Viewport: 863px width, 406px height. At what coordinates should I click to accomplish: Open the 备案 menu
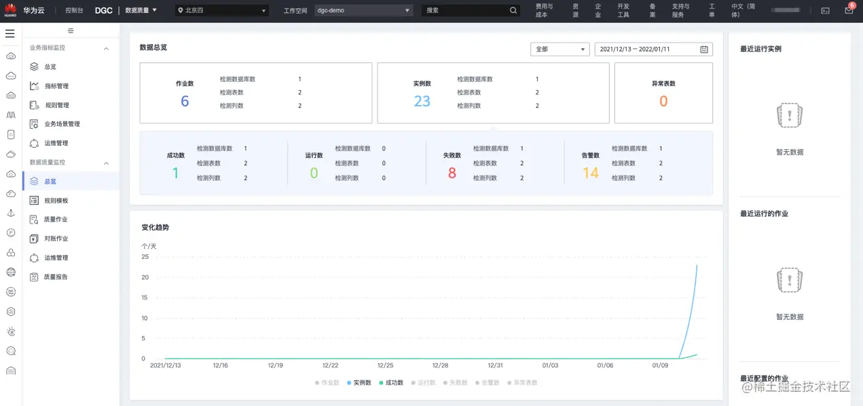[x=653, y=11]
